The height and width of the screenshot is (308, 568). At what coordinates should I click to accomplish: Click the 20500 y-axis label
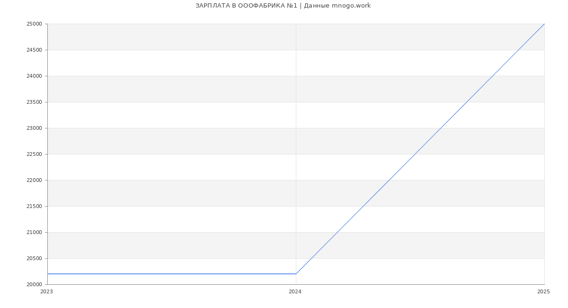(35, 259)
